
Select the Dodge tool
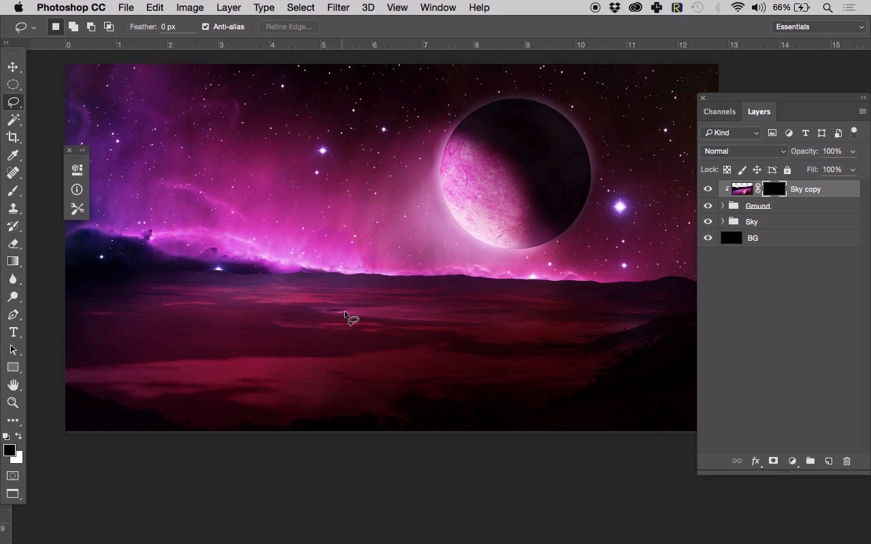(x=13, y=297)
